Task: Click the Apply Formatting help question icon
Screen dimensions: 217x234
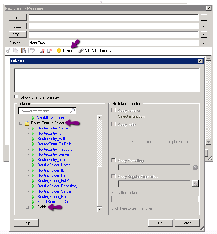Action: tap(195, 168)
